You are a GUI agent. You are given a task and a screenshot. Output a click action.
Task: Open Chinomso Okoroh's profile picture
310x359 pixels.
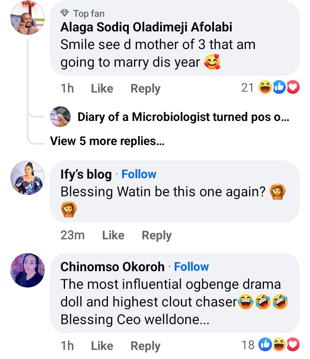pos(27,270)
